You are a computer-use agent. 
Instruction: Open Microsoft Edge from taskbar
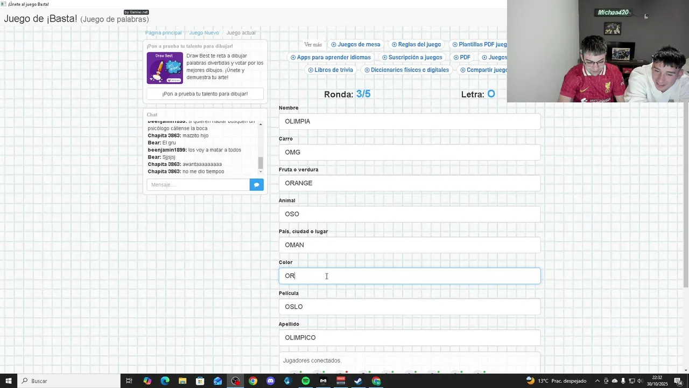pos(165,381)
